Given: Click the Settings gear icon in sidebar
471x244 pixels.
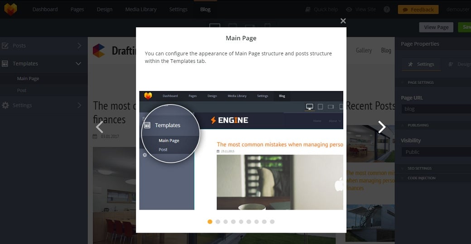Looking at the screenshot, I should pyautogui.click(x=5, y=105).
